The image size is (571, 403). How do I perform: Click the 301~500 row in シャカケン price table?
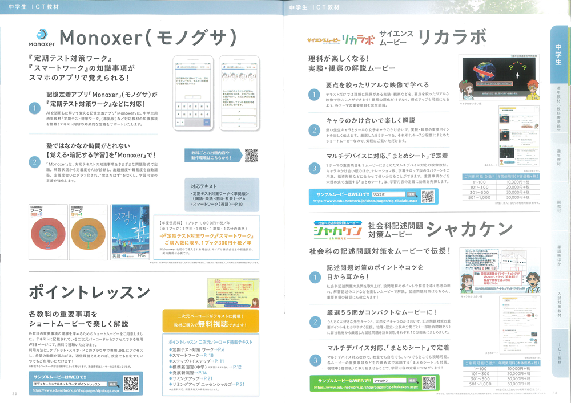pyautogui.click(x=501, y=378)
